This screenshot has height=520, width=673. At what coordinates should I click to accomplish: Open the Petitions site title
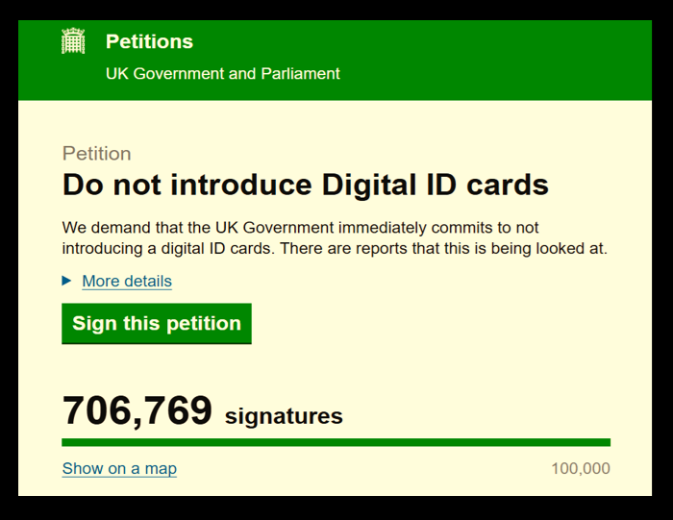[x=149, y=41]
